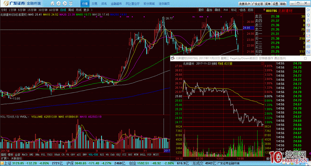
Task: Switch the sub-chart indicator to MACD
Action: (x=25, y=155)
